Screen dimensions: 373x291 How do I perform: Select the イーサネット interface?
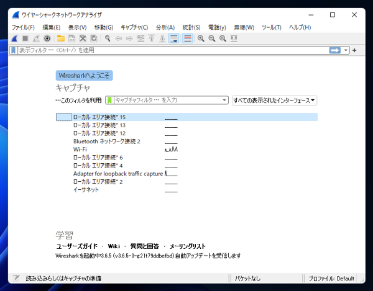point(186,190)
